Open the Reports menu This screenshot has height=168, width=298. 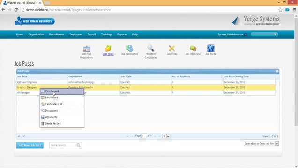(x=122, y=35)
